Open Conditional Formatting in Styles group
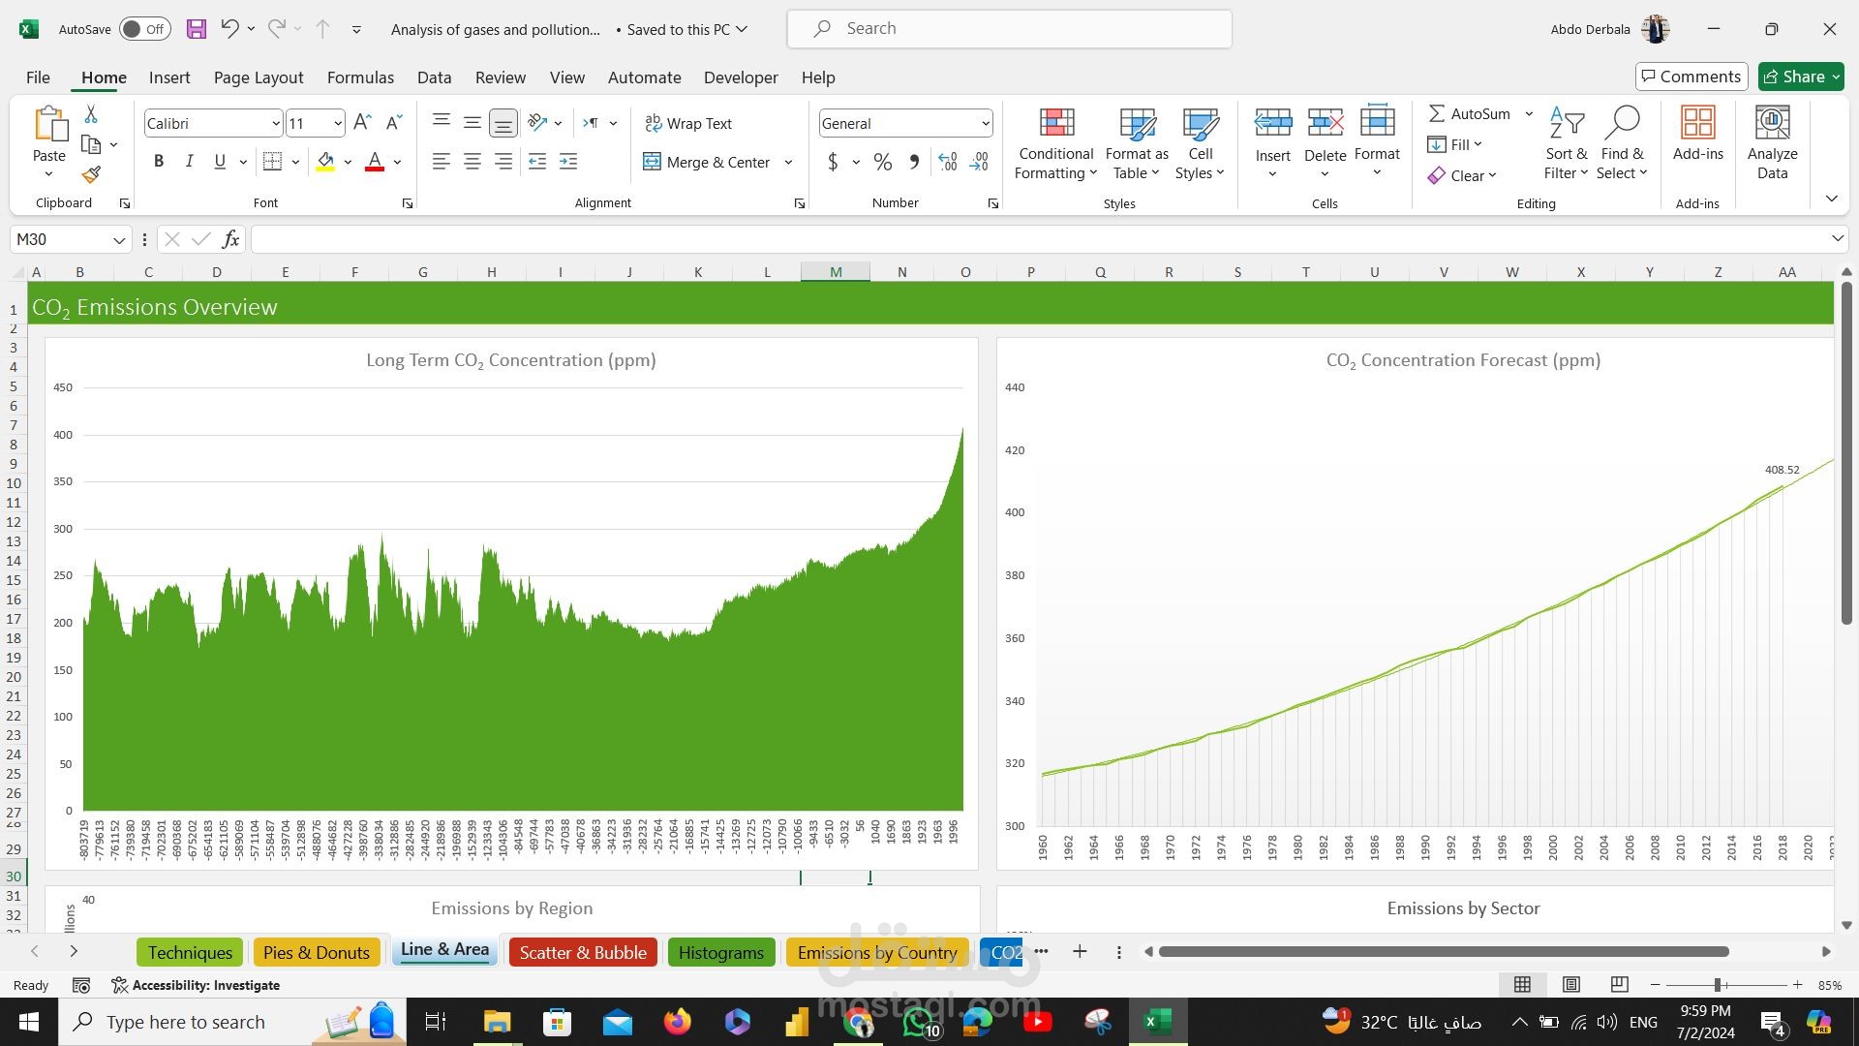This screenshot has width=1859, height=1046. 1055,143
